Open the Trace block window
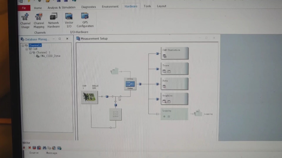Viewport: 282px width, 158px height. coord(174,69)
